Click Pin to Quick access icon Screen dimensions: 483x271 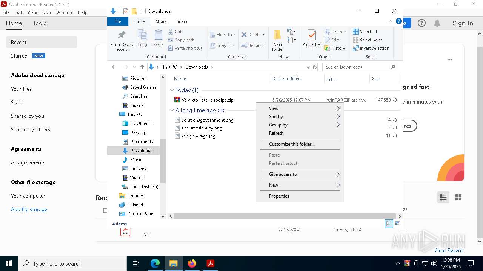(122, 41)
